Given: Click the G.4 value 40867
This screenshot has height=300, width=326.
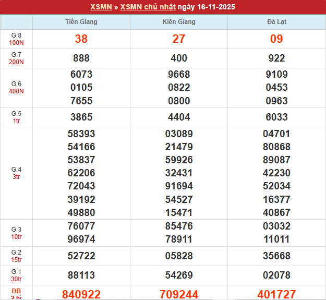Looking at the screenshot, I should click(277, 212).
